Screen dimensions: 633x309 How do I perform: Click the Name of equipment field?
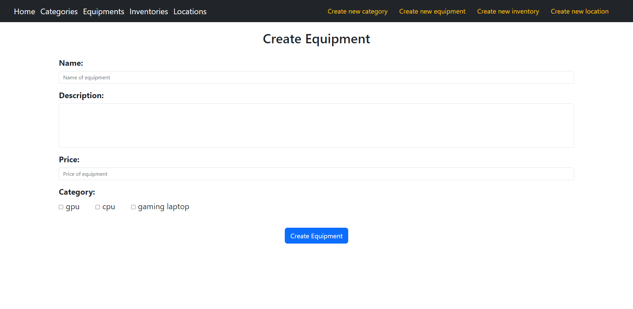pyautogui.click(x=316, y=77)
